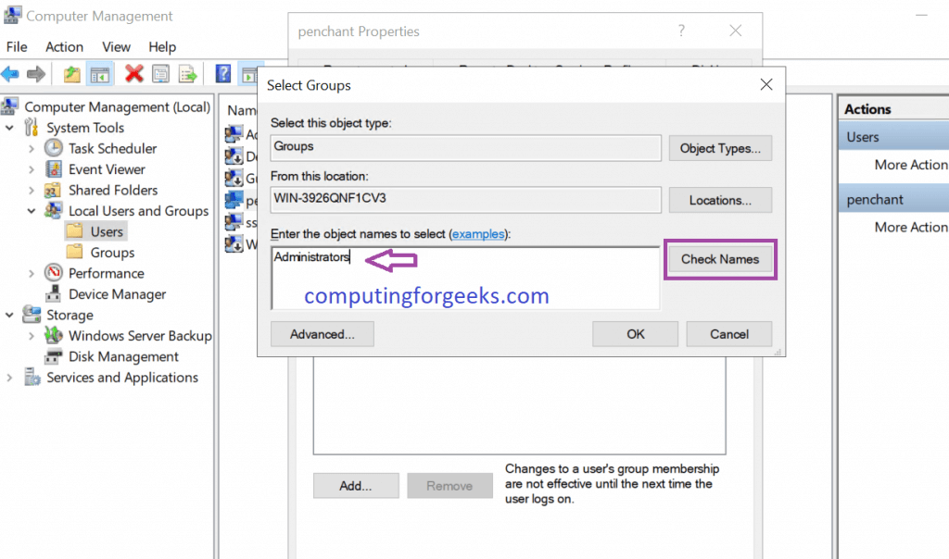Image resolution: width=949 pixels, height=559 pixels.
Task: Click the Object Types button
Action: tap(720, 148)
